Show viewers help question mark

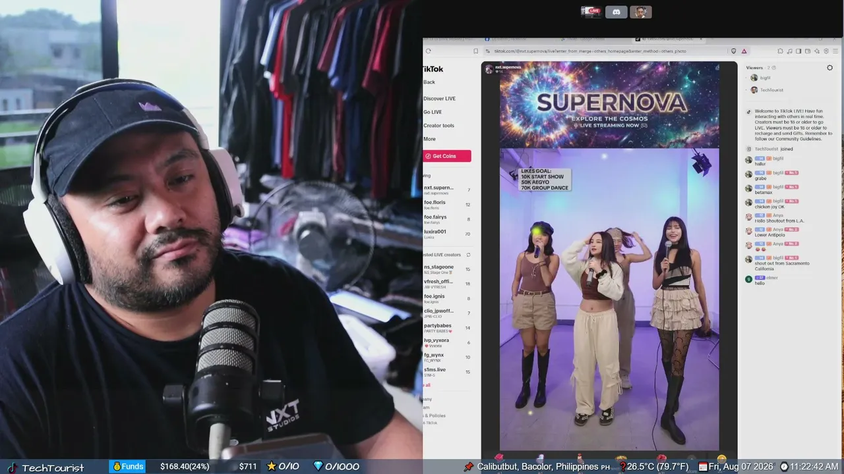pos(773,68)
